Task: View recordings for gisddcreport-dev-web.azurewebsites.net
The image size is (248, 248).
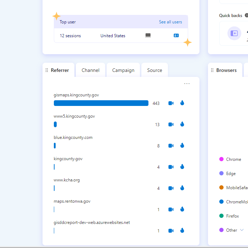Action: tap(171, 231)
